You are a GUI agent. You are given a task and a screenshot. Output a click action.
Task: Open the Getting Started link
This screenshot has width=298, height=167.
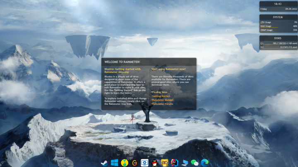161,96
